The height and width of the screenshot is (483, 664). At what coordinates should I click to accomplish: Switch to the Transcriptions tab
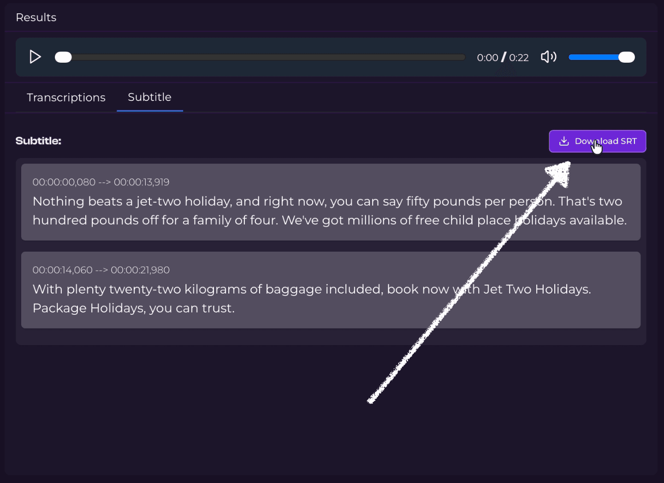(66, 98)
